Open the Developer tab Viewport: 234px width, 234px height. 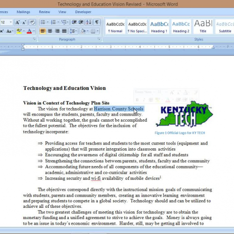click(x=83, y=12)
